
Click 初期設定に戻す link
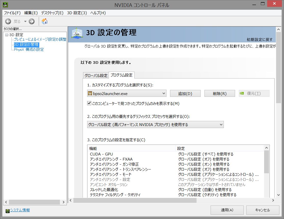[x=260, y=39]
